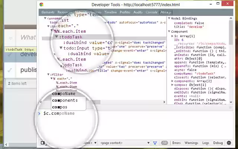Expand the components: Array[2] property
This screenshot has width=238, height=149.
[x=172, y=81]
